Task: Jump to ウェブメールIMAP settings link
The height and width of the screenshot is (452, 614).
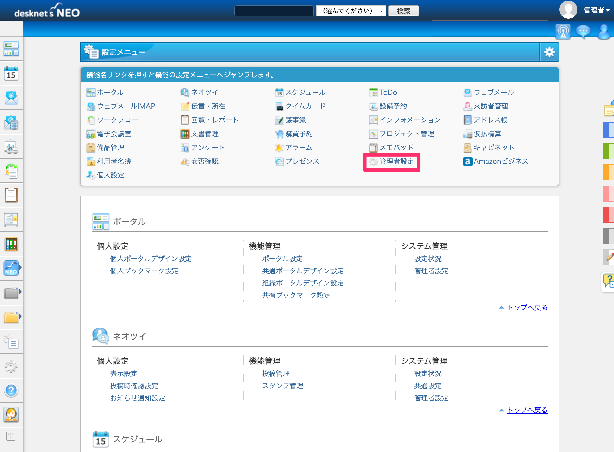Action: 126,106
